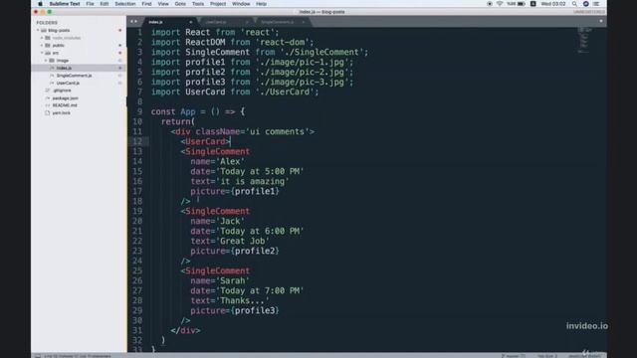Viewport: 637px width, 358px height.
Task: Click the Wi-Fi status icon
Action: coord(500,4)
